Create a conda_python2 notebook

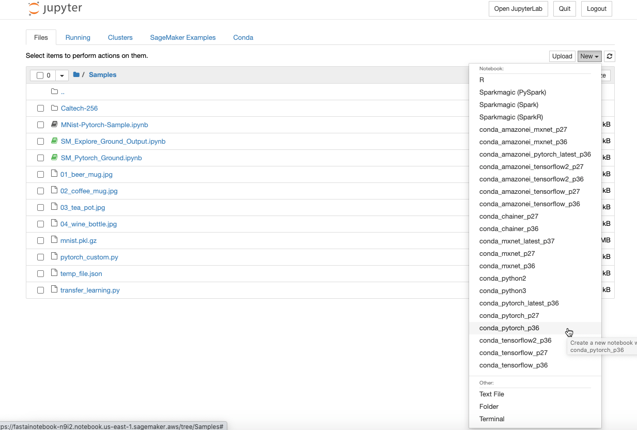coord(535,279)
